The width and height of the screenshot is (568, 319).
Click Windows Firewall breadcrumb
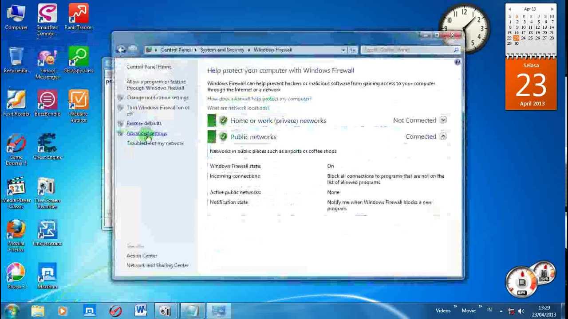[x=273, y=50]
